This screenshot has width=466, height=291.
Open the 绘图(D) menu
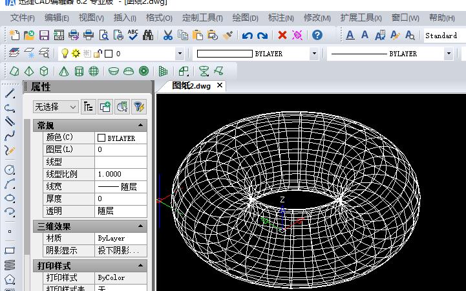coord(245,18)
